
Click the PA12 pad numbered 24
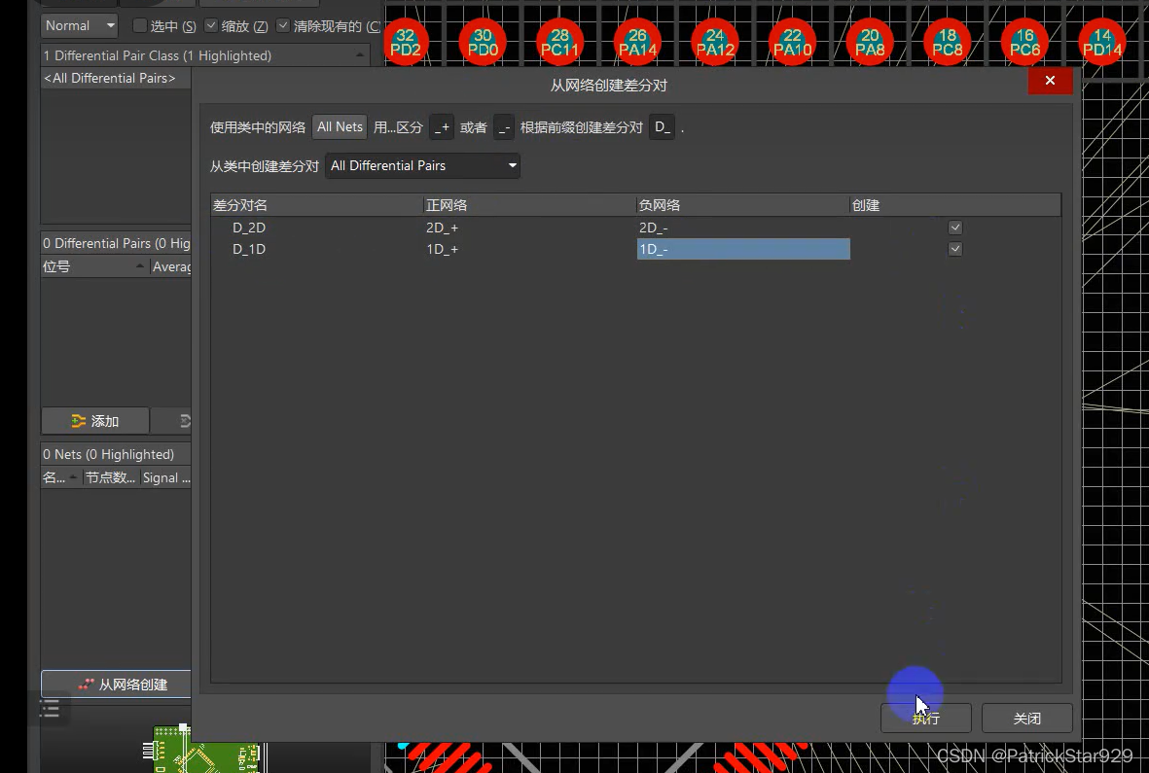coord(715,42)
